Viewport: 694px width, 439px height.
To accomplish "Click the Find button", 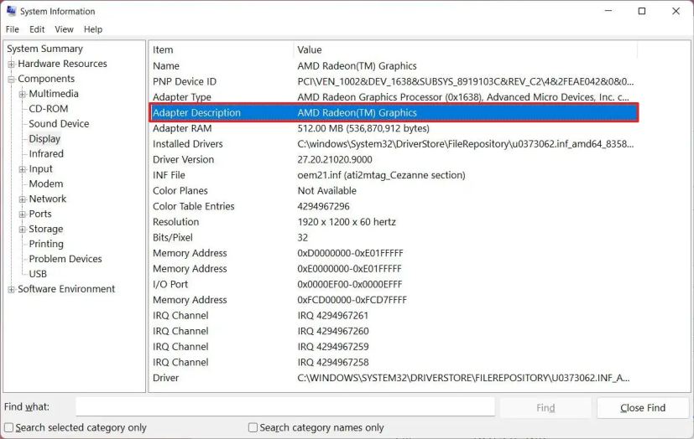I will [545, 408].
